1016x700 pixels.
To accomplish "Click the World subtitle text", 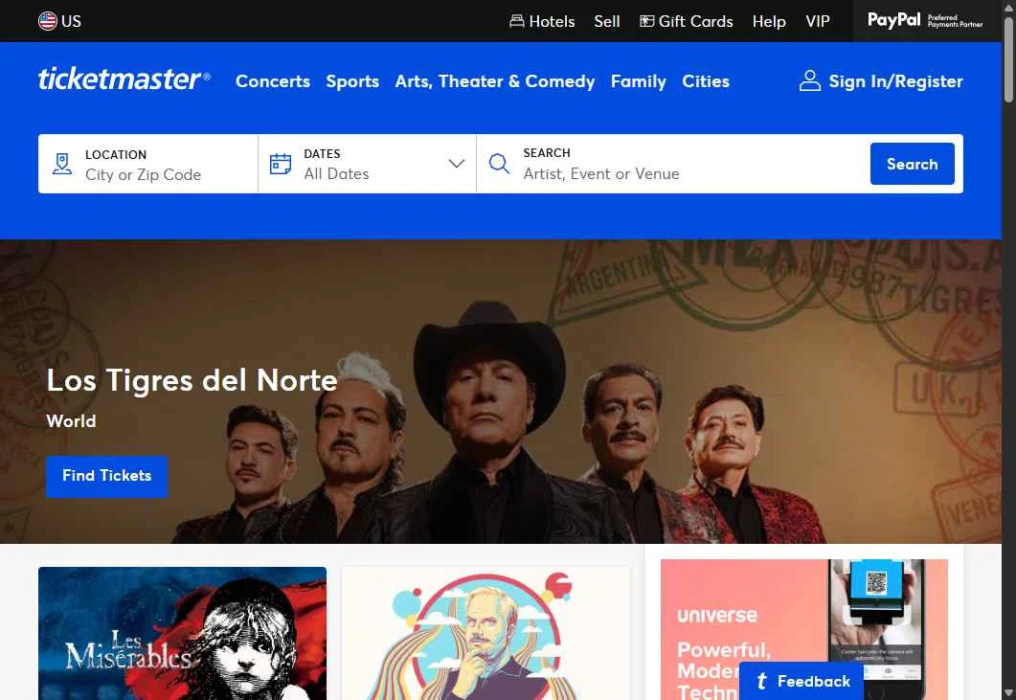I will coord(71,421).
